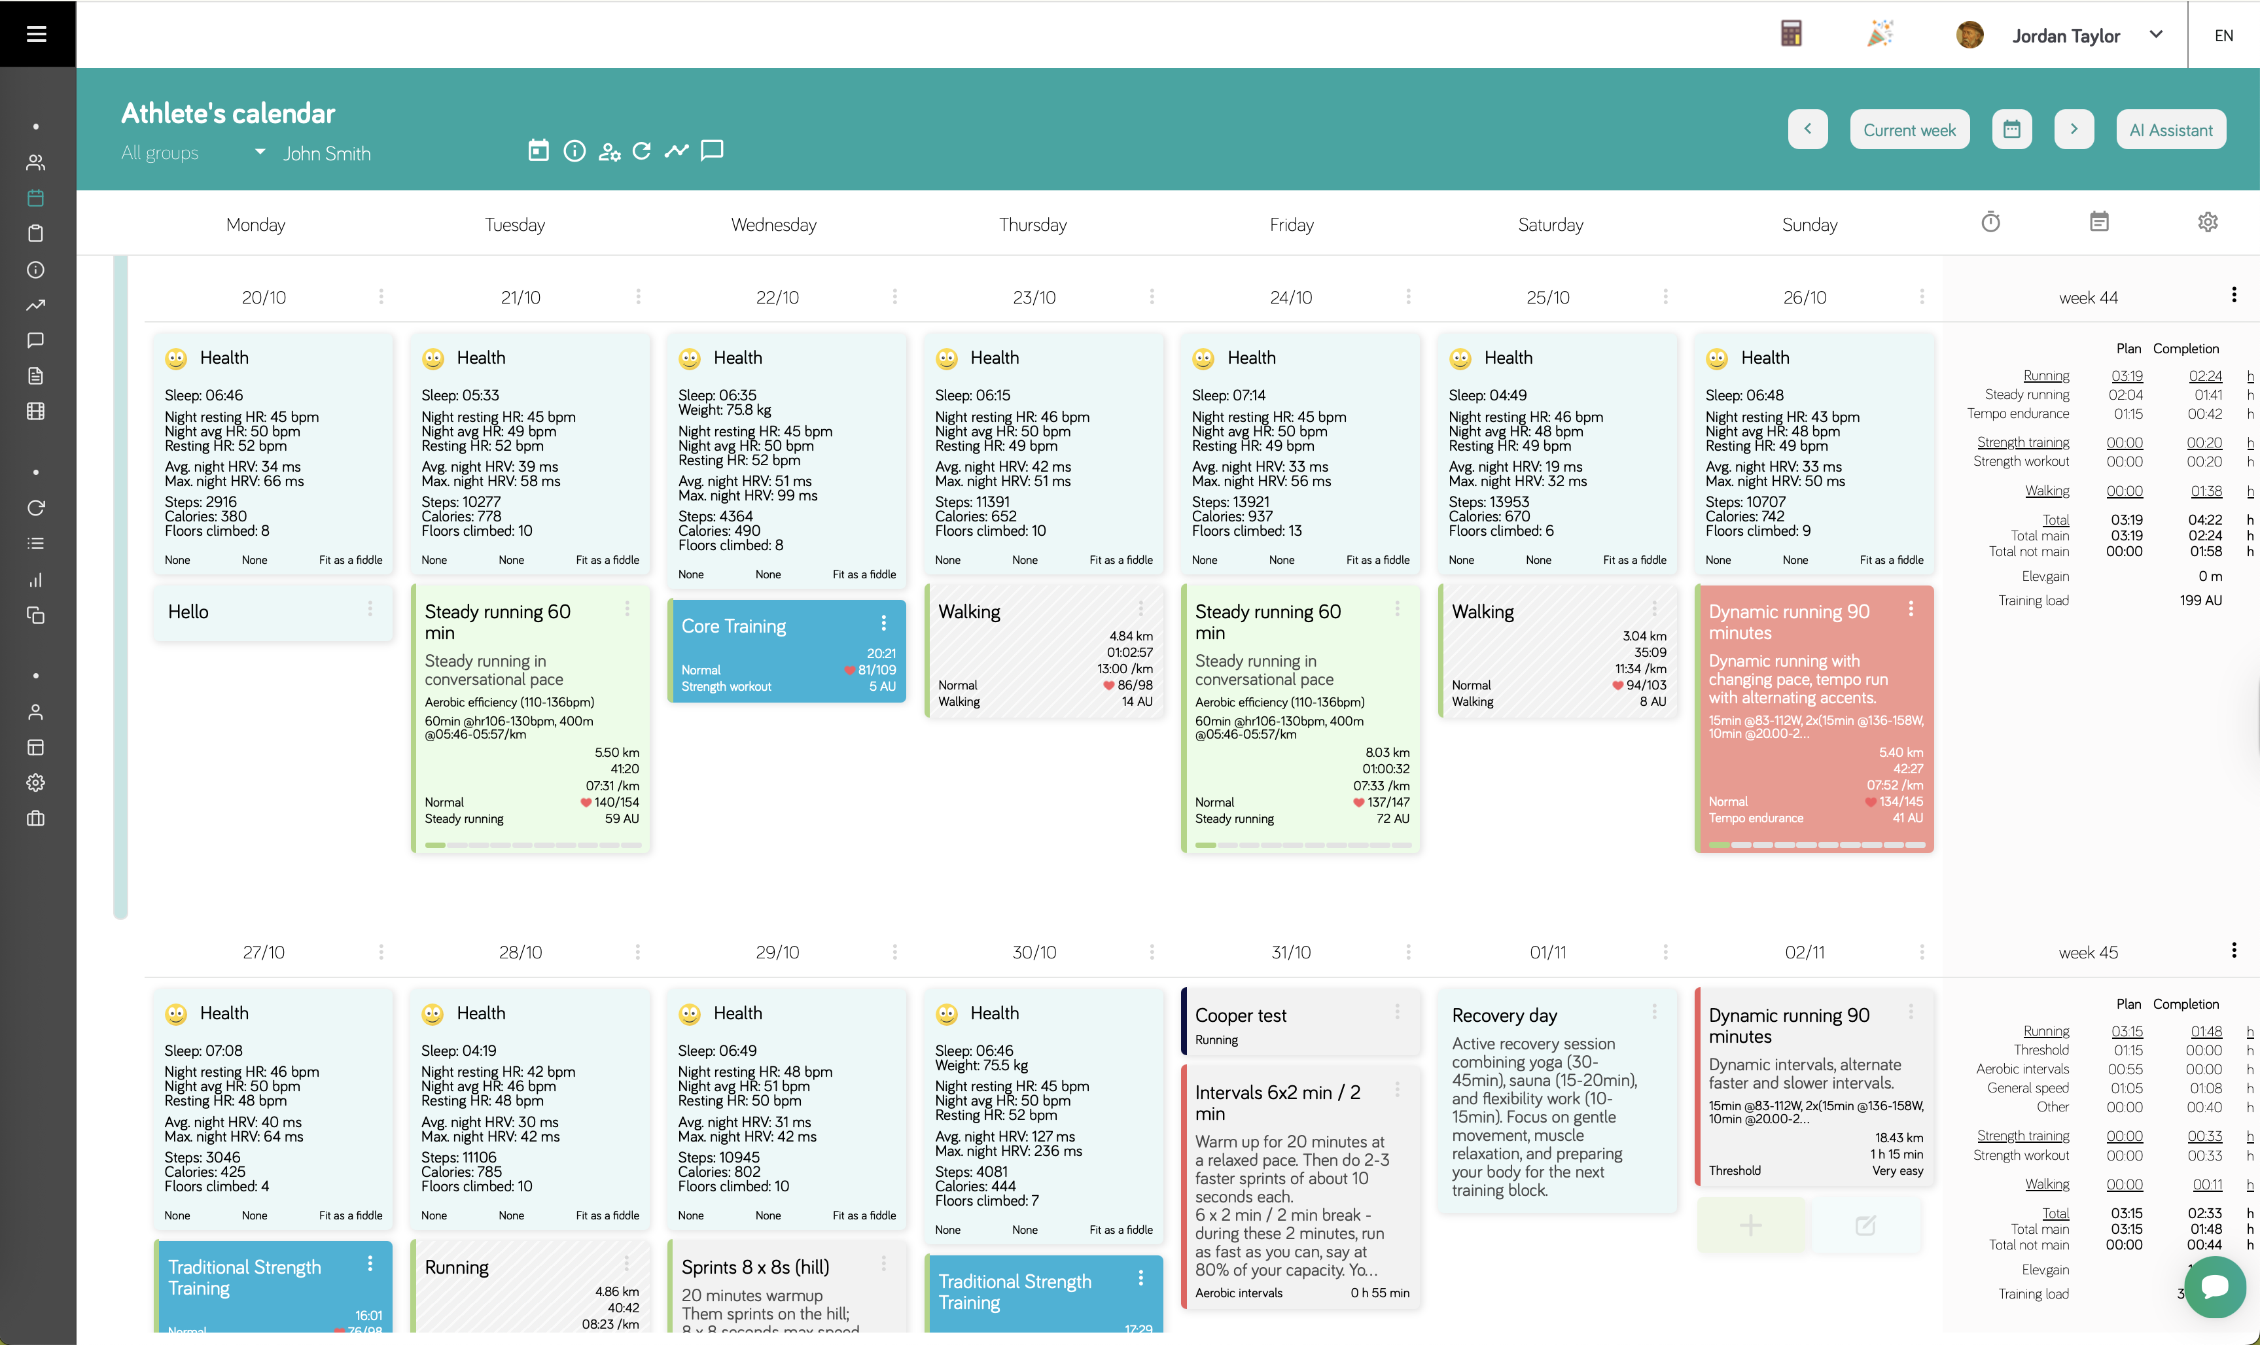Expand the Jordan Taylor account menu
The image size is (2260, 1345).
coord(2156,35)
